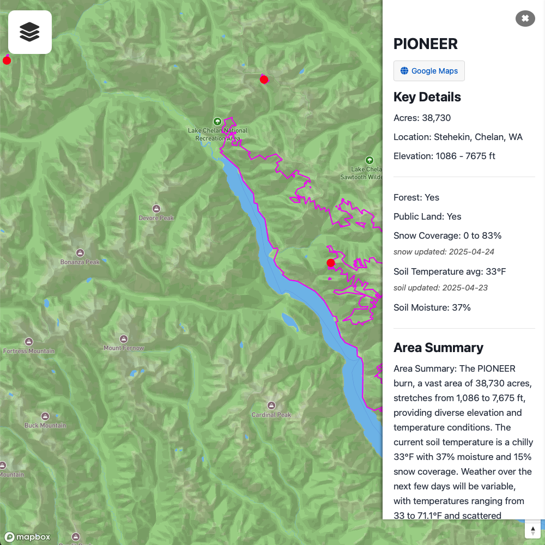
Task: Click the Key Details heading
Action: 427,97
